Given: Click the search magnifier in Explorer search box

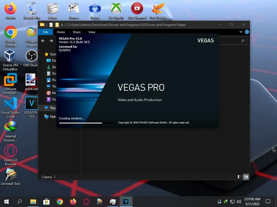Looking at the screenshot, I should click(243, 41).
